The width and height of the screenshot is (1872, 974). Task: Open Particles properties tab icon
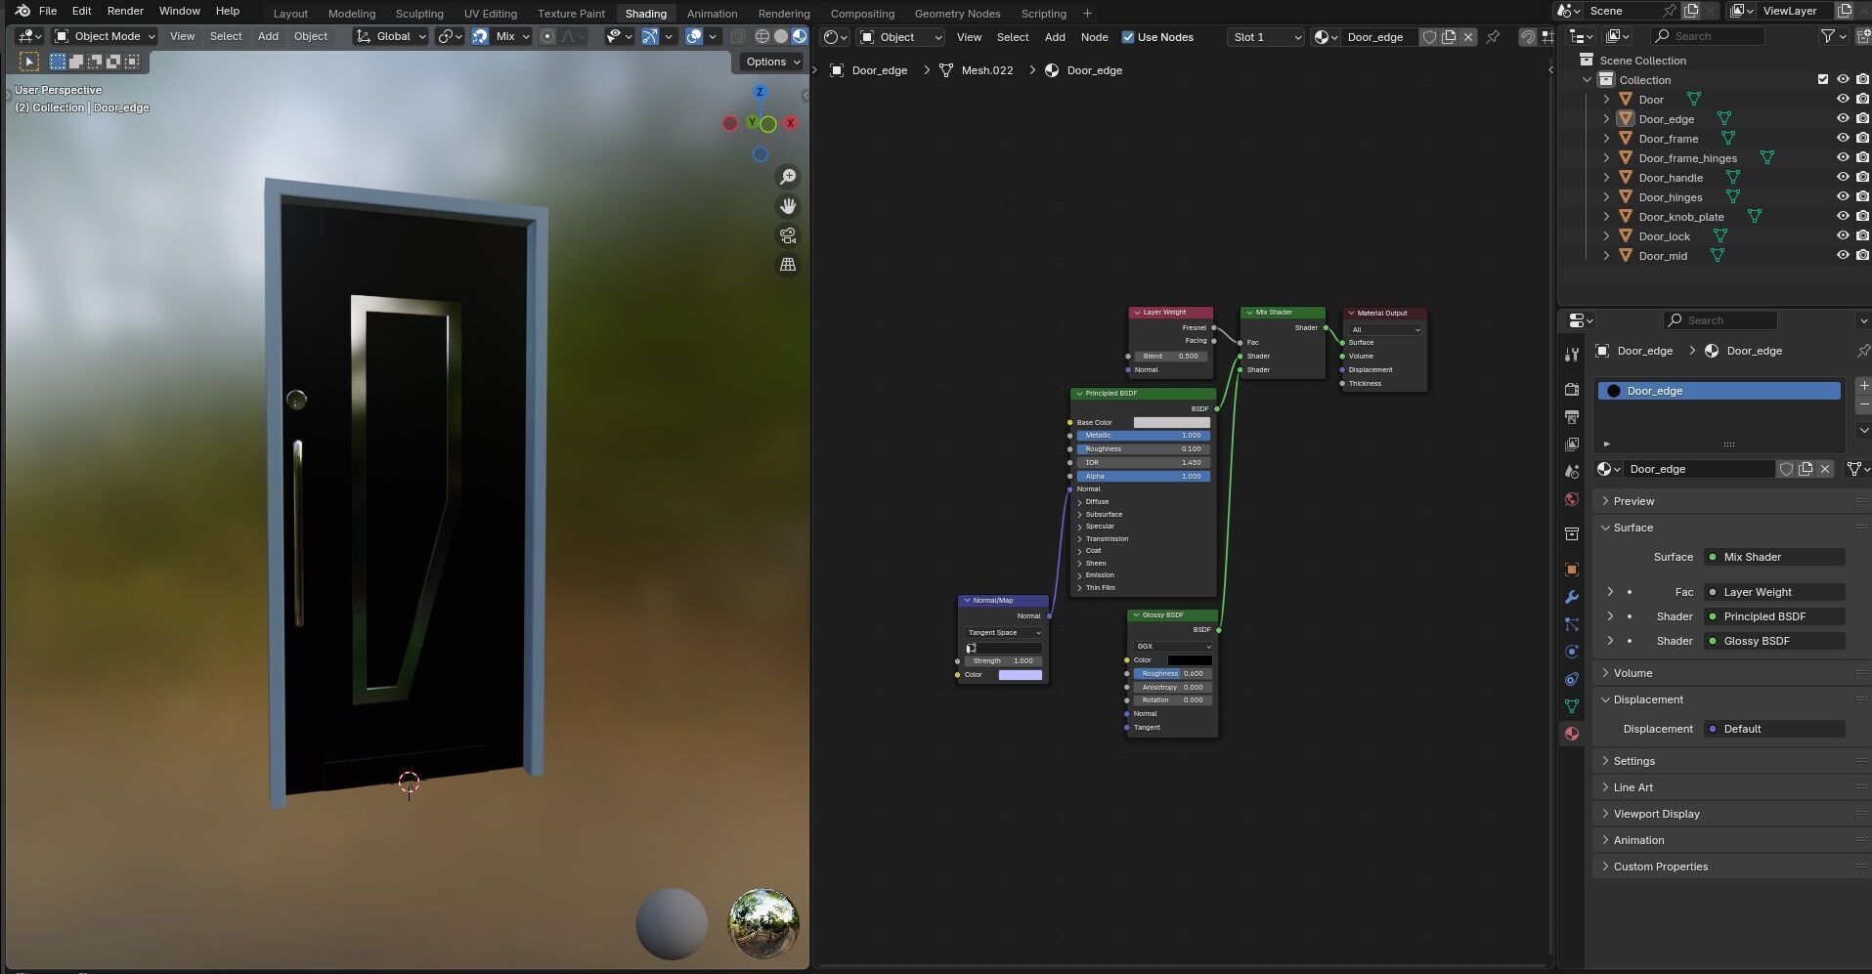tap(1572, 624)
